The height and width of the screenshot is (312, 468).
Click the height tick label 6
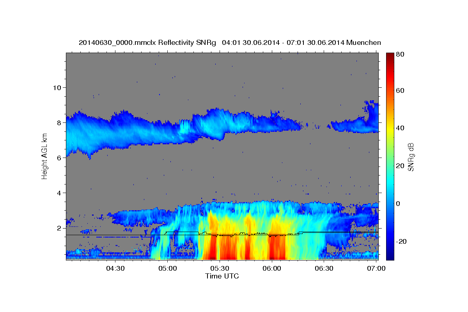point(60,158)
